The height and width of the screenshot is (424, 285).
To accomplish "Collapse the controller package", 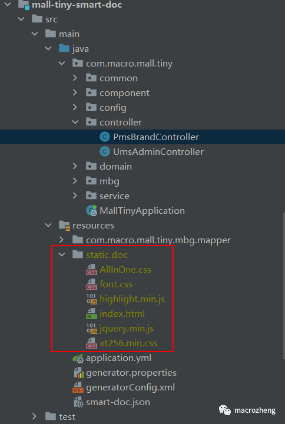I will 75,122.
